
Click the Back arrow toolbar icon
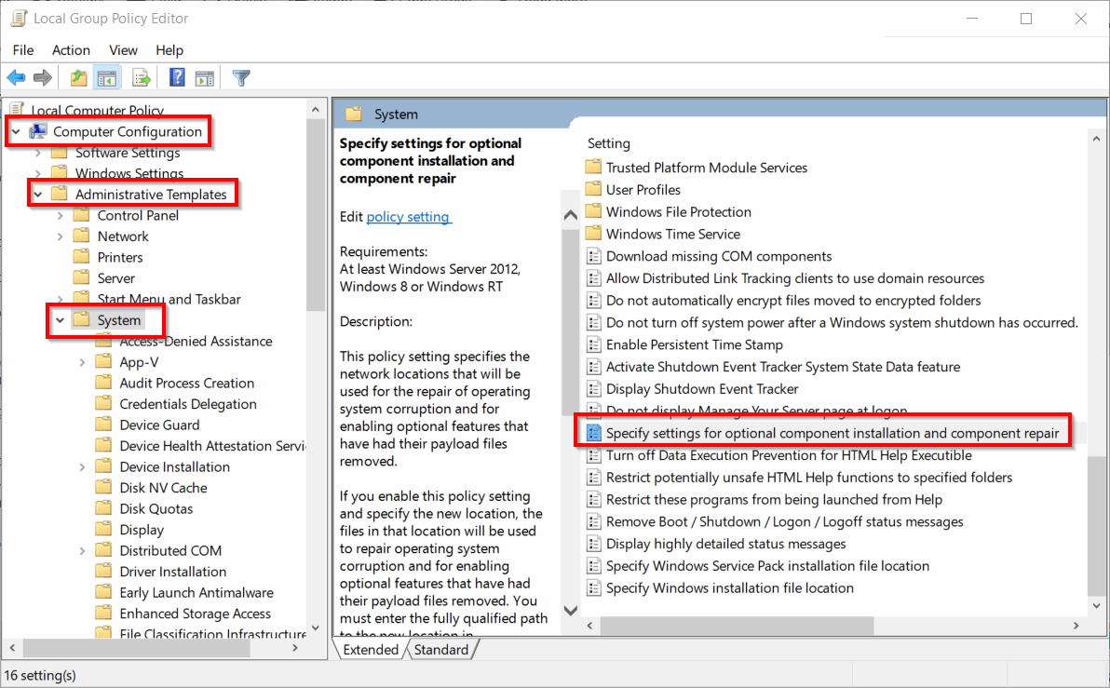click(16, 78)
